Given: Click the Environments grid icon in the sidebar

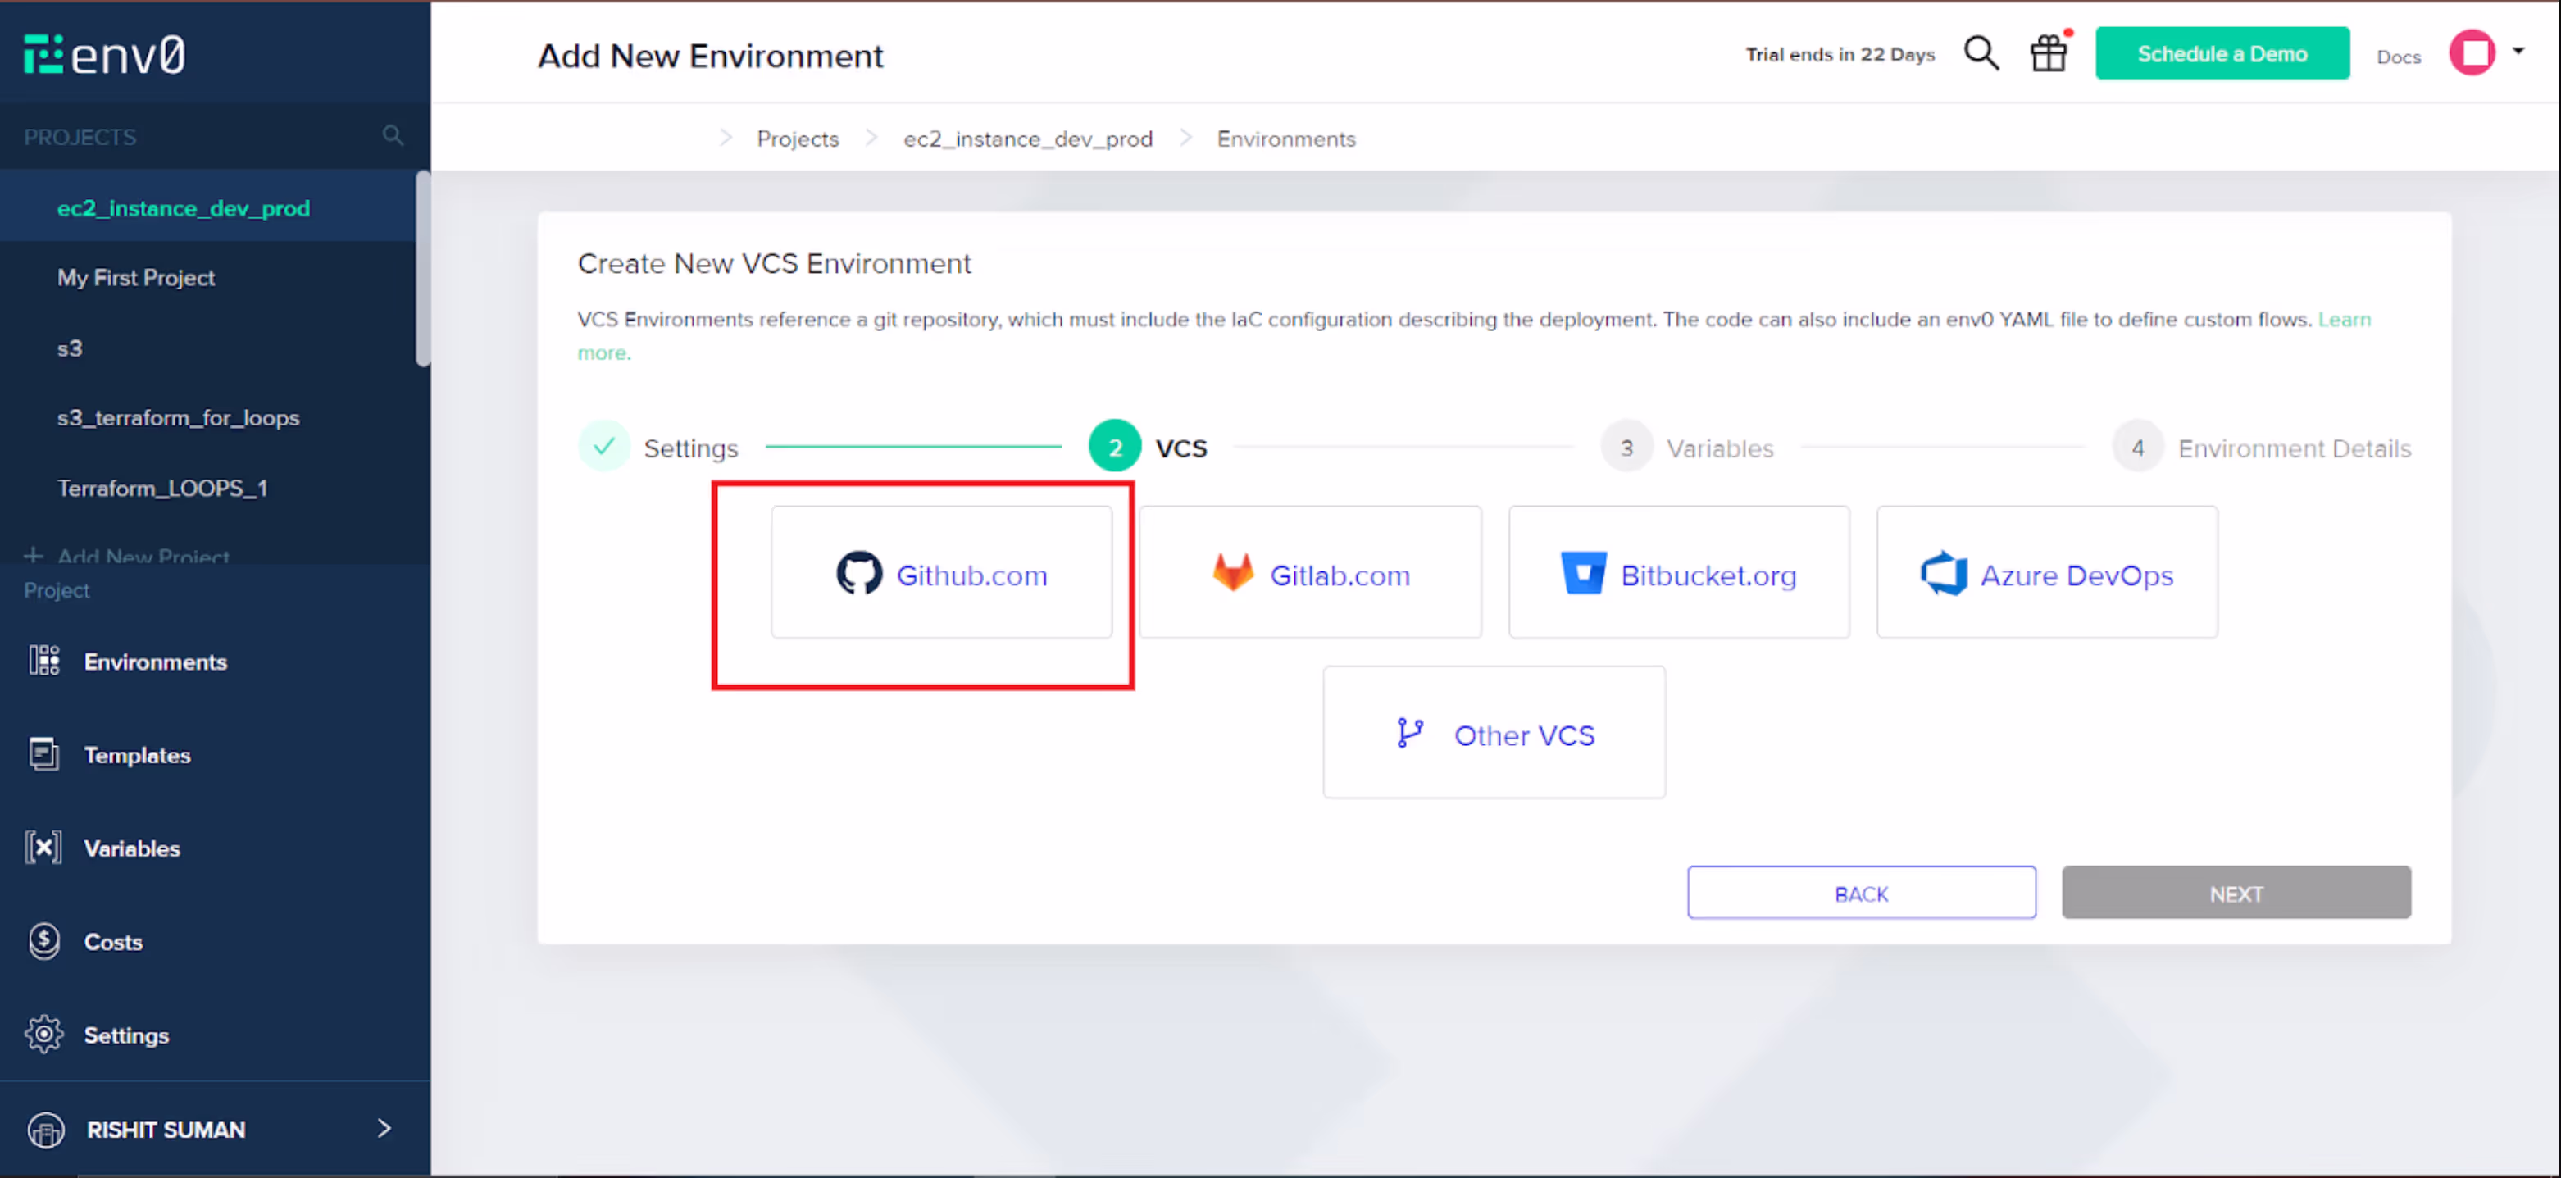Looking at the screenshot, I should [43, 660].
